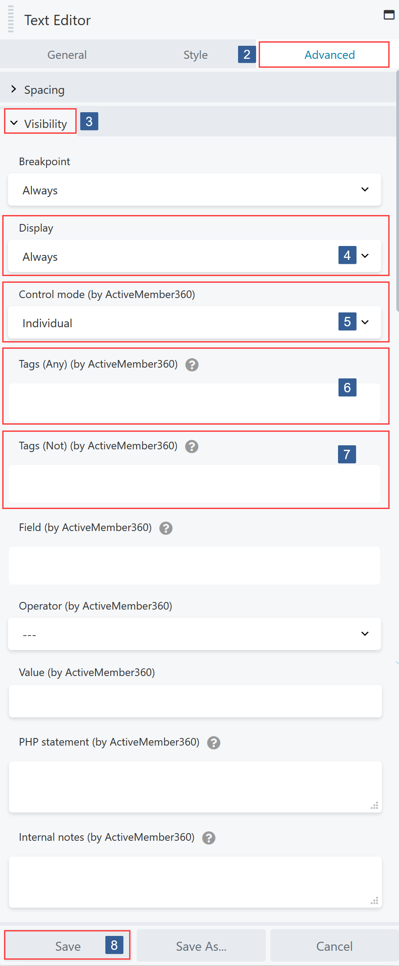Open help for Tags (Not) field

(191, 447)
